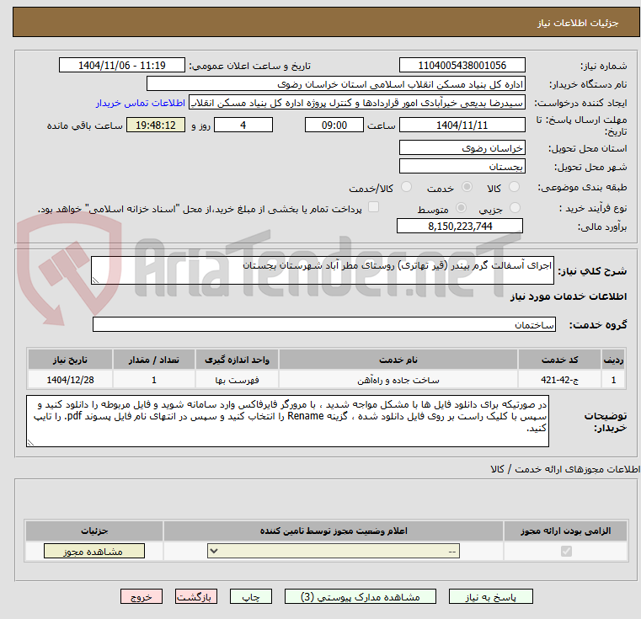Click the ردیف column header
The height and width of the screenshot is (619, 641).
point(613,360)
